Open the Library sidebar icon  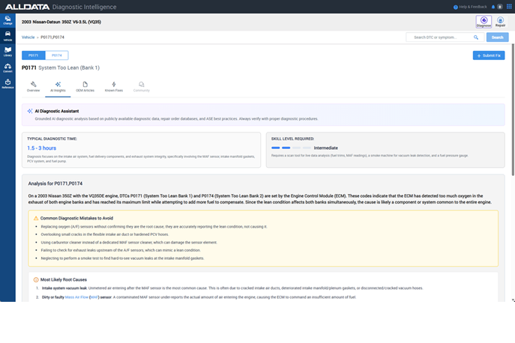(7, 52)
